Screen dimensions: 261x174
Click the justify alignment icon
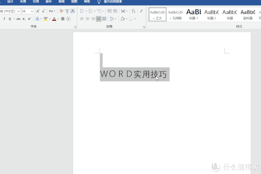pos(98,19)
